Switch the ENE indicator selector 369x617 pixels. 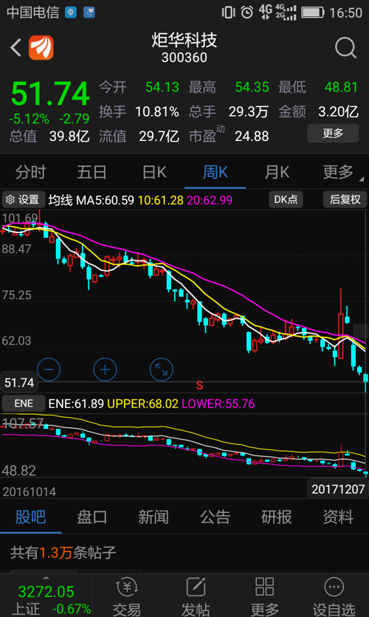24,403
